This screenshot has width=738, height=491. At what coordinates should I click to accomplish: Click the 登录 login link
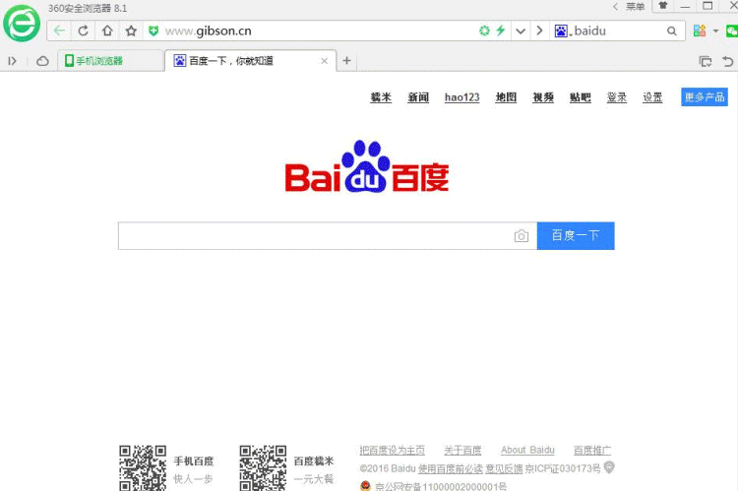pyautogui.click(x=617, y=97)
